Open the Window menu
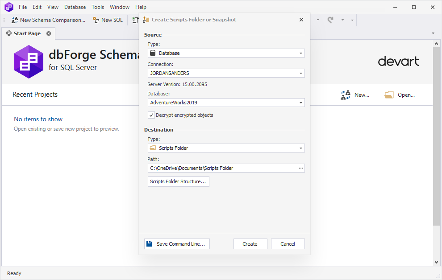Image resolution: width=442 pixels, height=280 pixels. coord(120,7)
